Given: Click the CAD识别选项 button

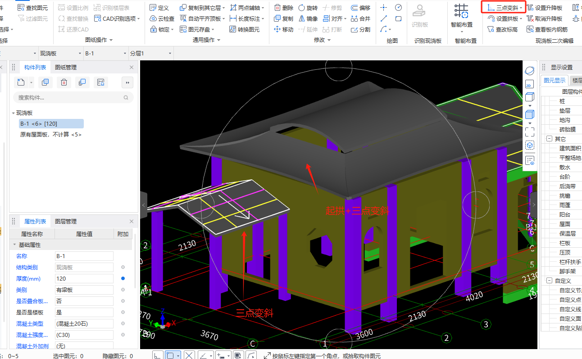Looking at the screenshot, I should (x=117, y=18).
